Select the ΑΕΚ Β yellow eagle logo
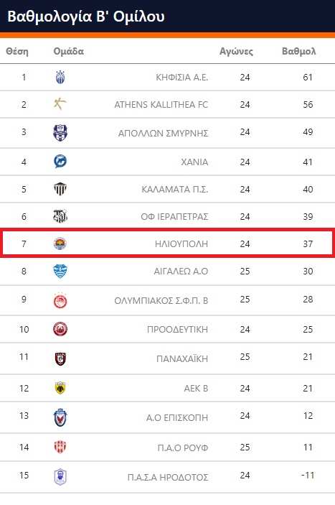Screen dimensions: 335x505 (60, 389)
